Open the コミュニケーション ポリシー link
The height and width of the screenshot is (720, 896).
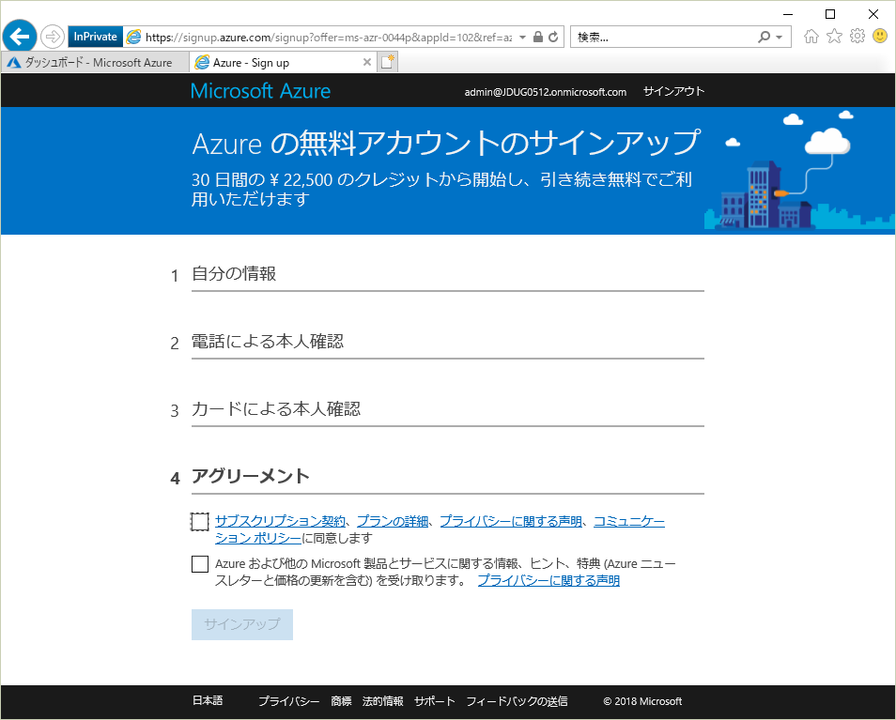(628, 521)
